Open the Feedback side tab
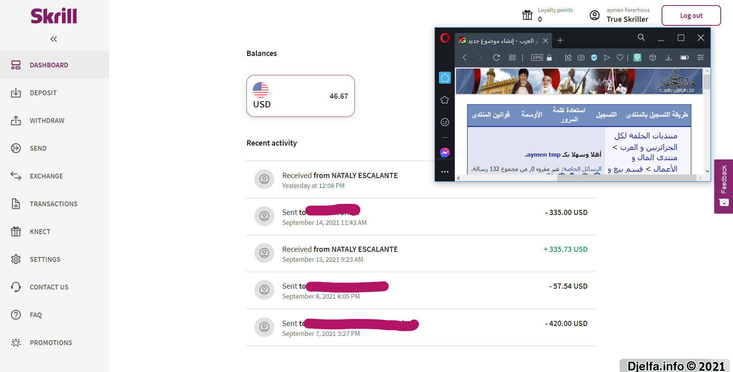Viewport: 733px width, 372px height. [723, 186]
